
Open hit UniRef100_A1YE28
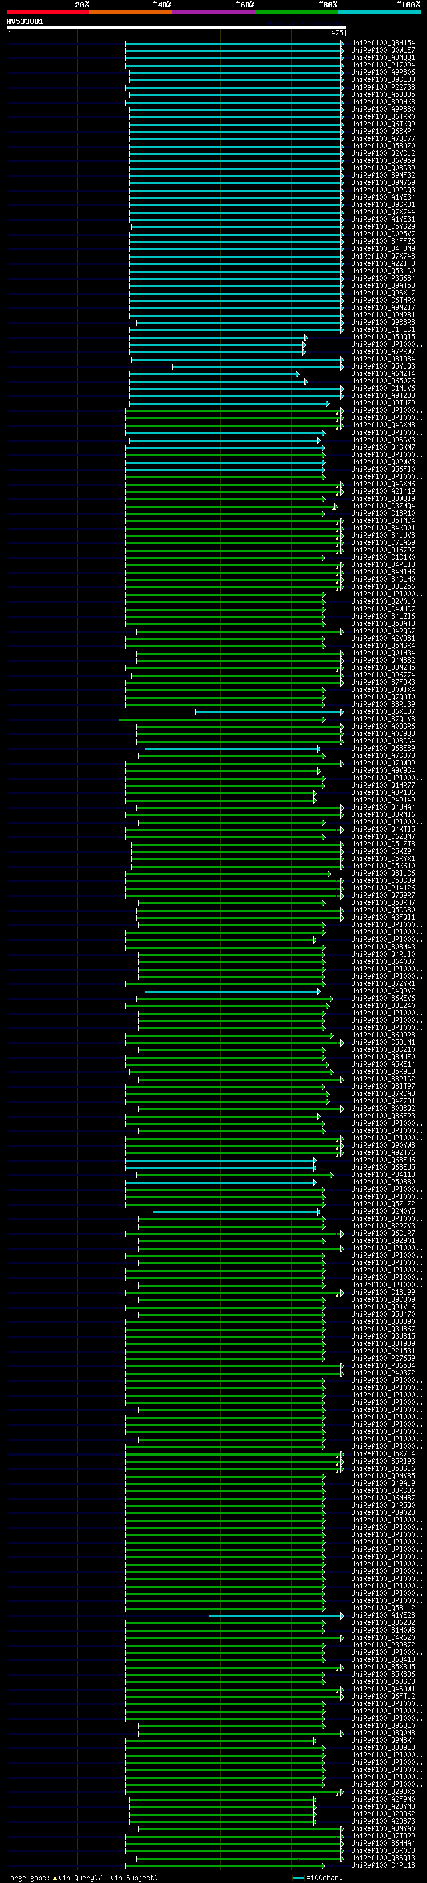tap(383, 1615)
